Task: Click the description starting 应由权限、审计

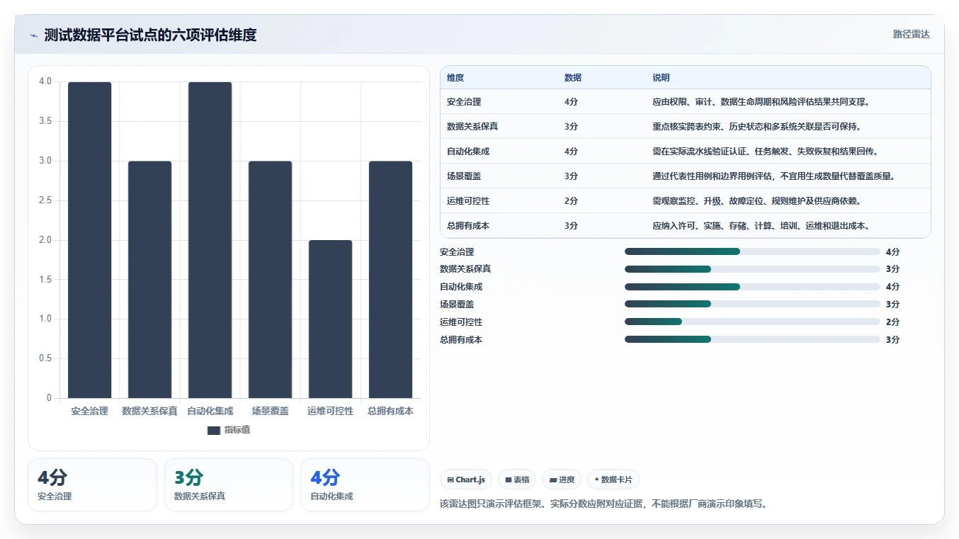Action: coord(761,102)
